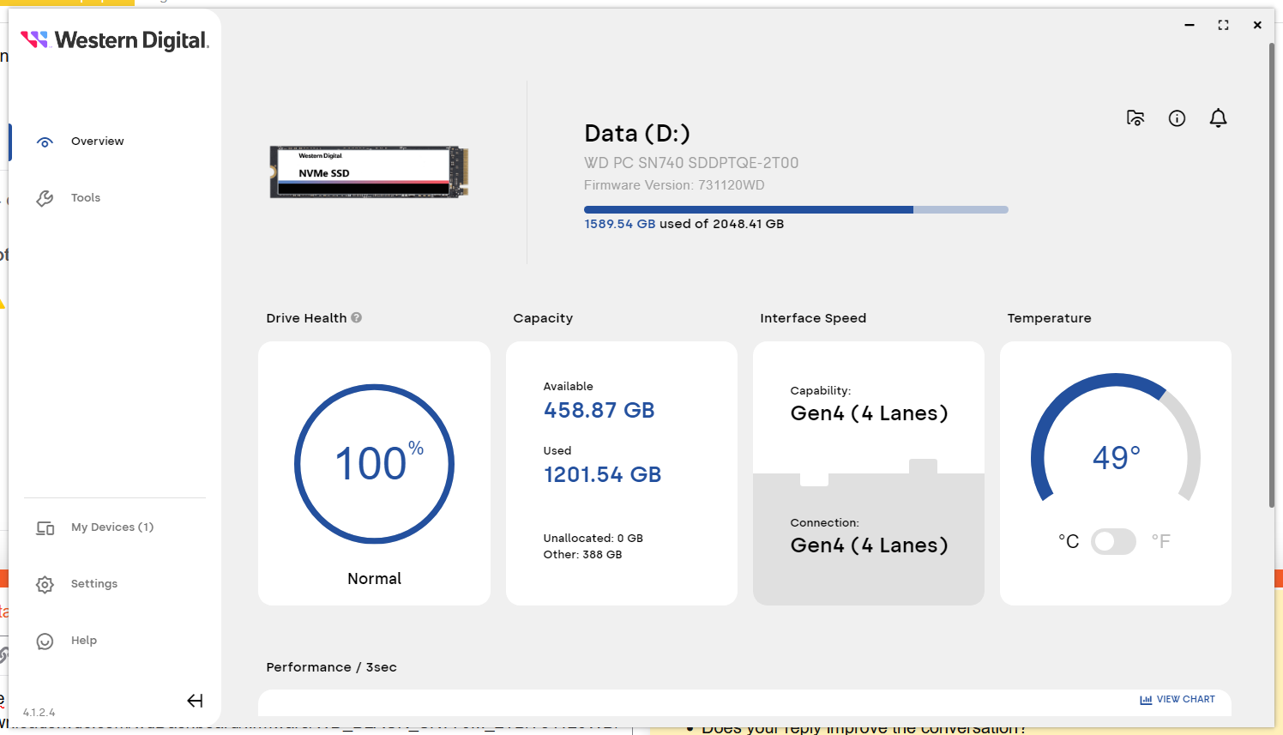Open the network folder icon
Viewport: 1283px width, 735px height.
[1135, 118]
